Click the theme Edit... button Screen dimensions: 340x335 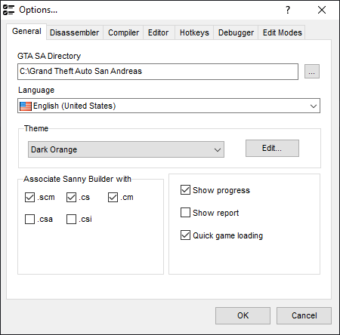[272, 149]
